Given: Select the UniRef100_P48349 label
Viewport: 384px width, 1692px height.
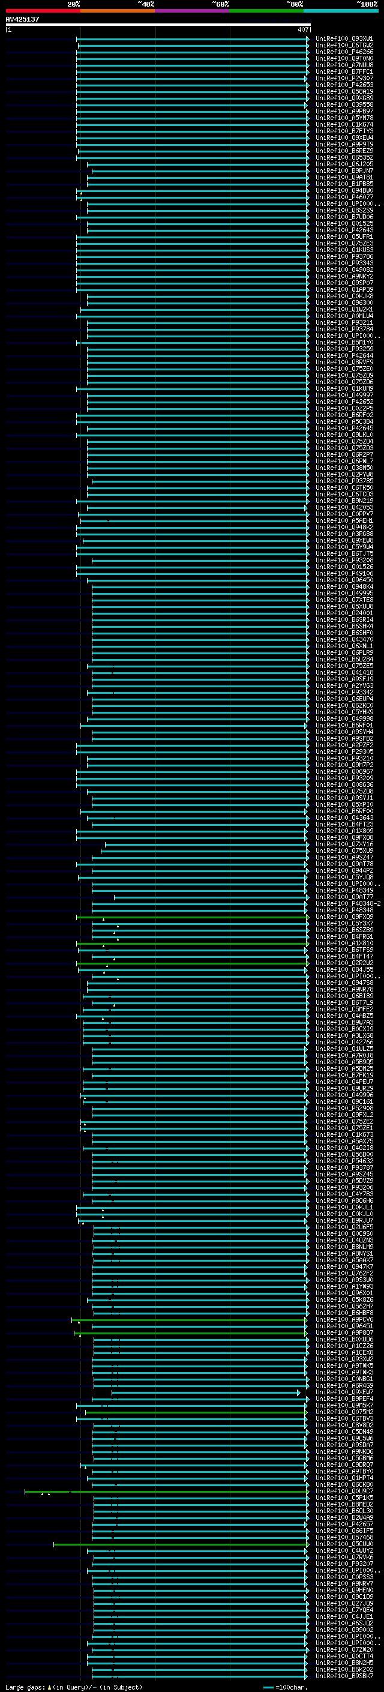Looking at the screenshot, I should tap(344, 891).
